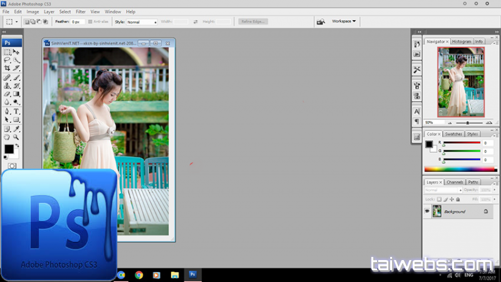Toggle lock transparent pixels in Layers panel

pos(439,199)
